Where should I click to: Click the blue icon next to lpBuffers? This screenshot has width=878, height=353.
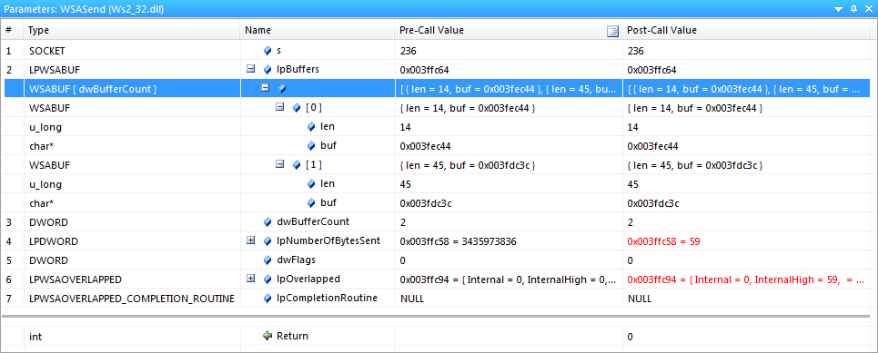267,70
